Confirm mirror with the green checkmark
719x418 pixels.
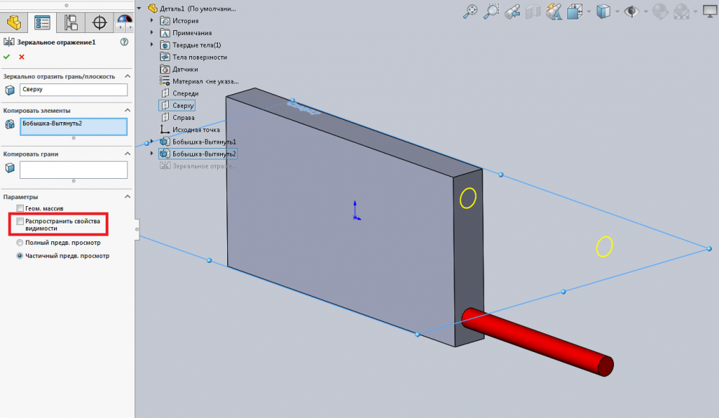(7, 57)
